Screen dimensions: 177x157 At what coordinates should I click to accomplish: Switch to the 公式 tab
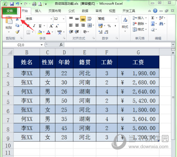pos(72,11)
